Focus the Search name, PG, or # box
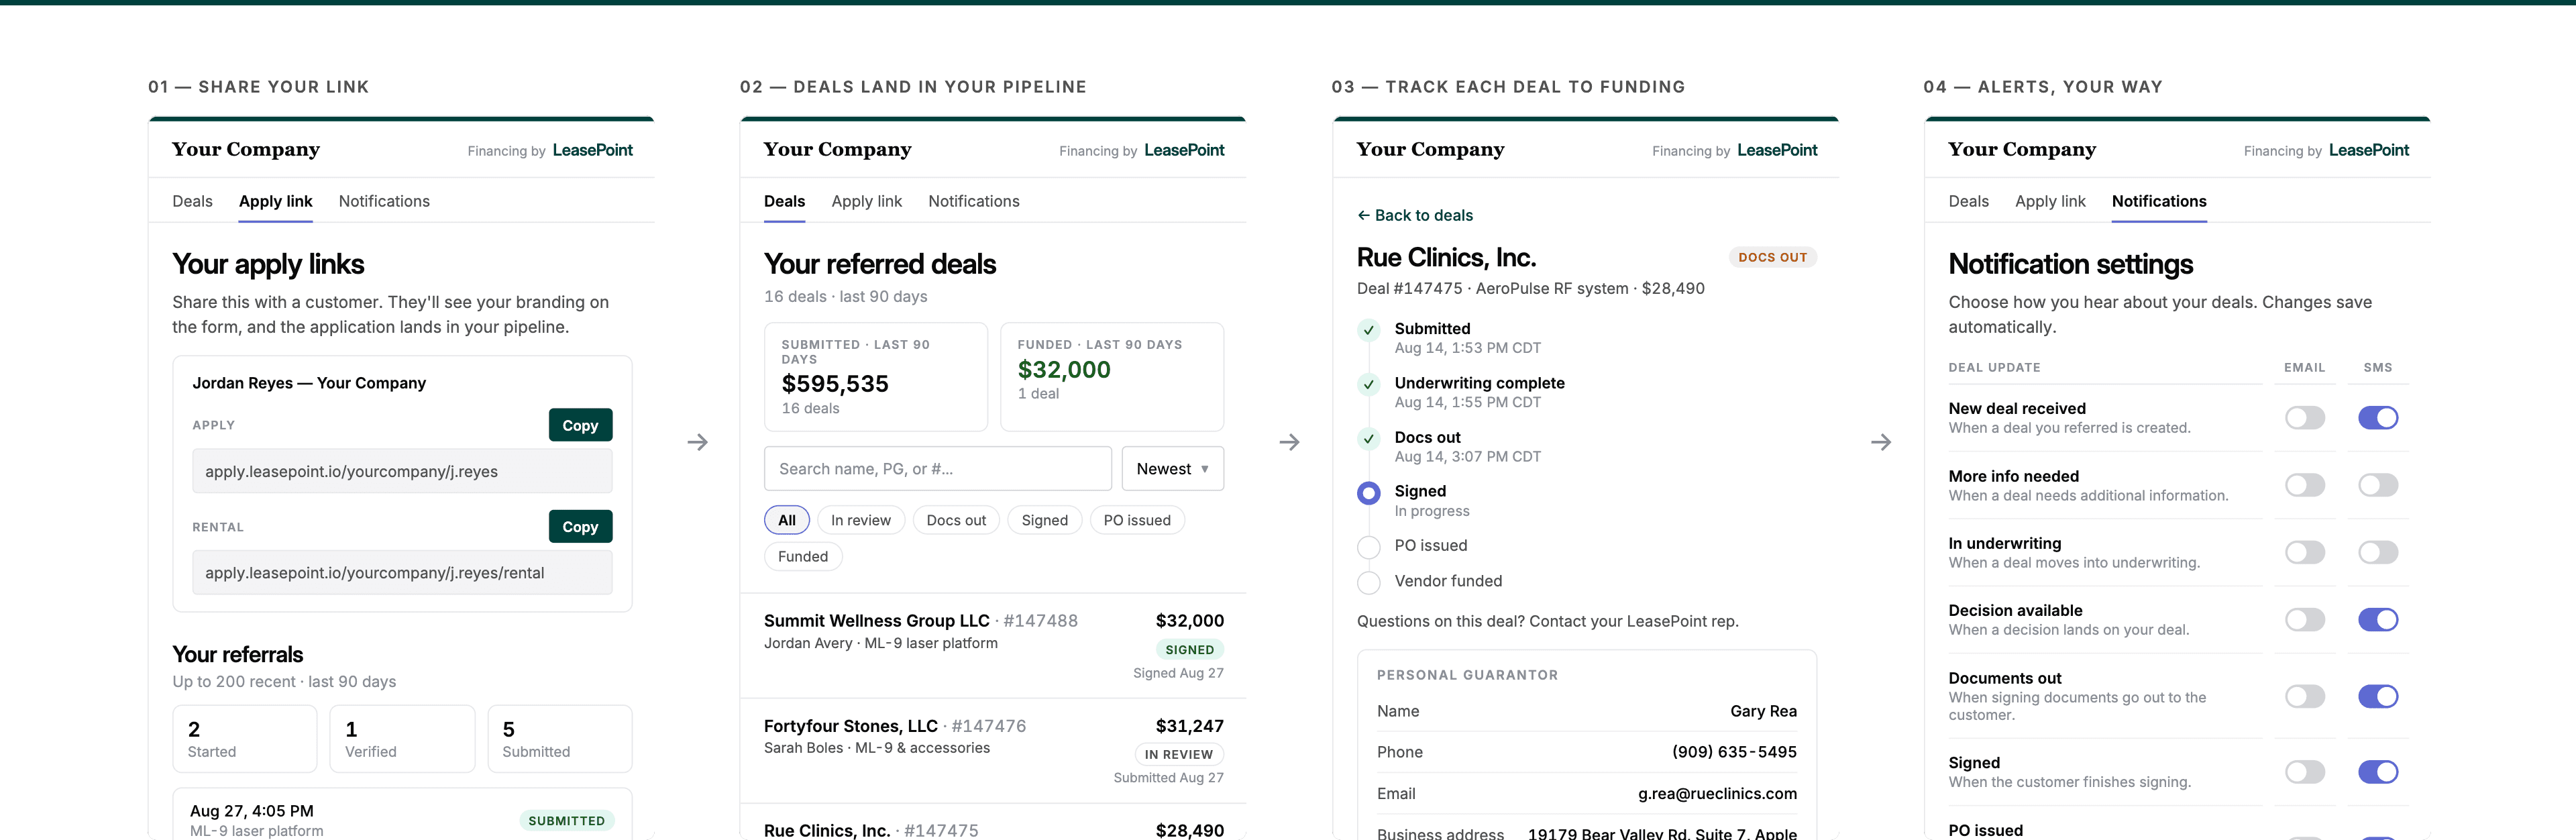The width and height of the screenshot is (2576, 840). 937,468
